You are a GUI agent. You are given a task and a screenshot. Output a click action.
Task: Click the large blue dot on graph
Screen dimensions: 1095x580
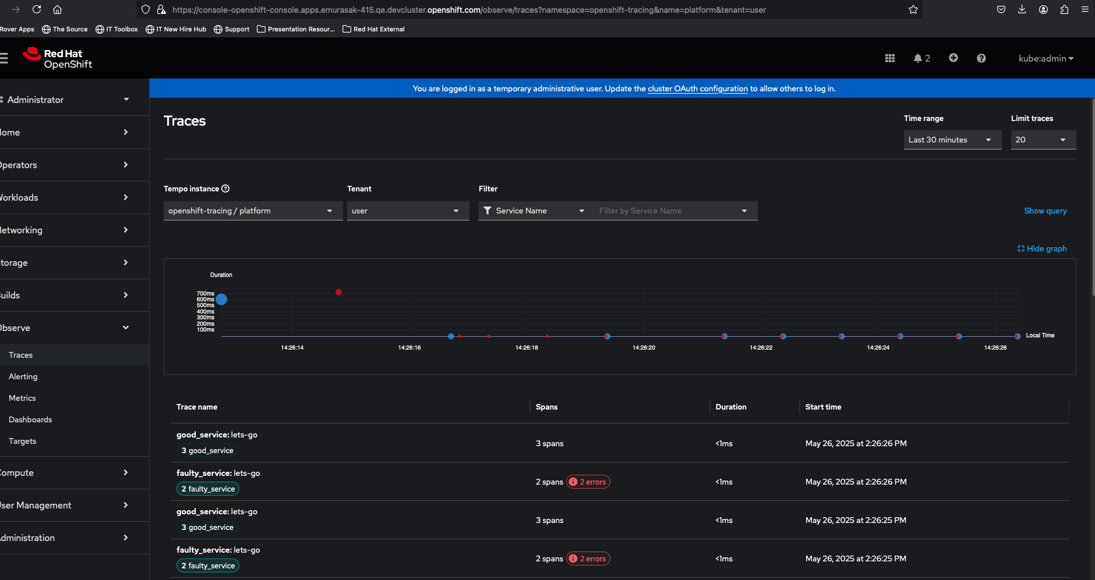221,299
